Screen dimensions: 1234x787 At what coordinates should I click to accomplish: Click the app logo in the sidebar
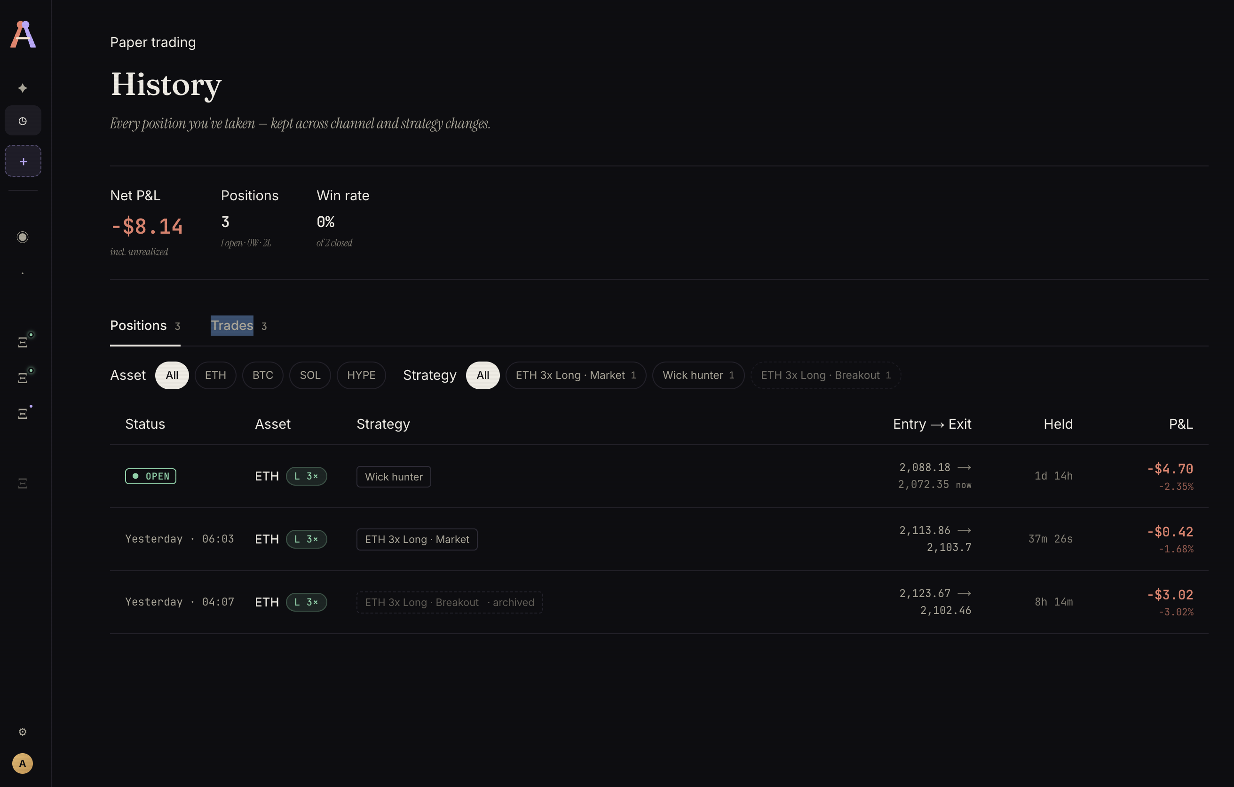(x=23, y=34)
